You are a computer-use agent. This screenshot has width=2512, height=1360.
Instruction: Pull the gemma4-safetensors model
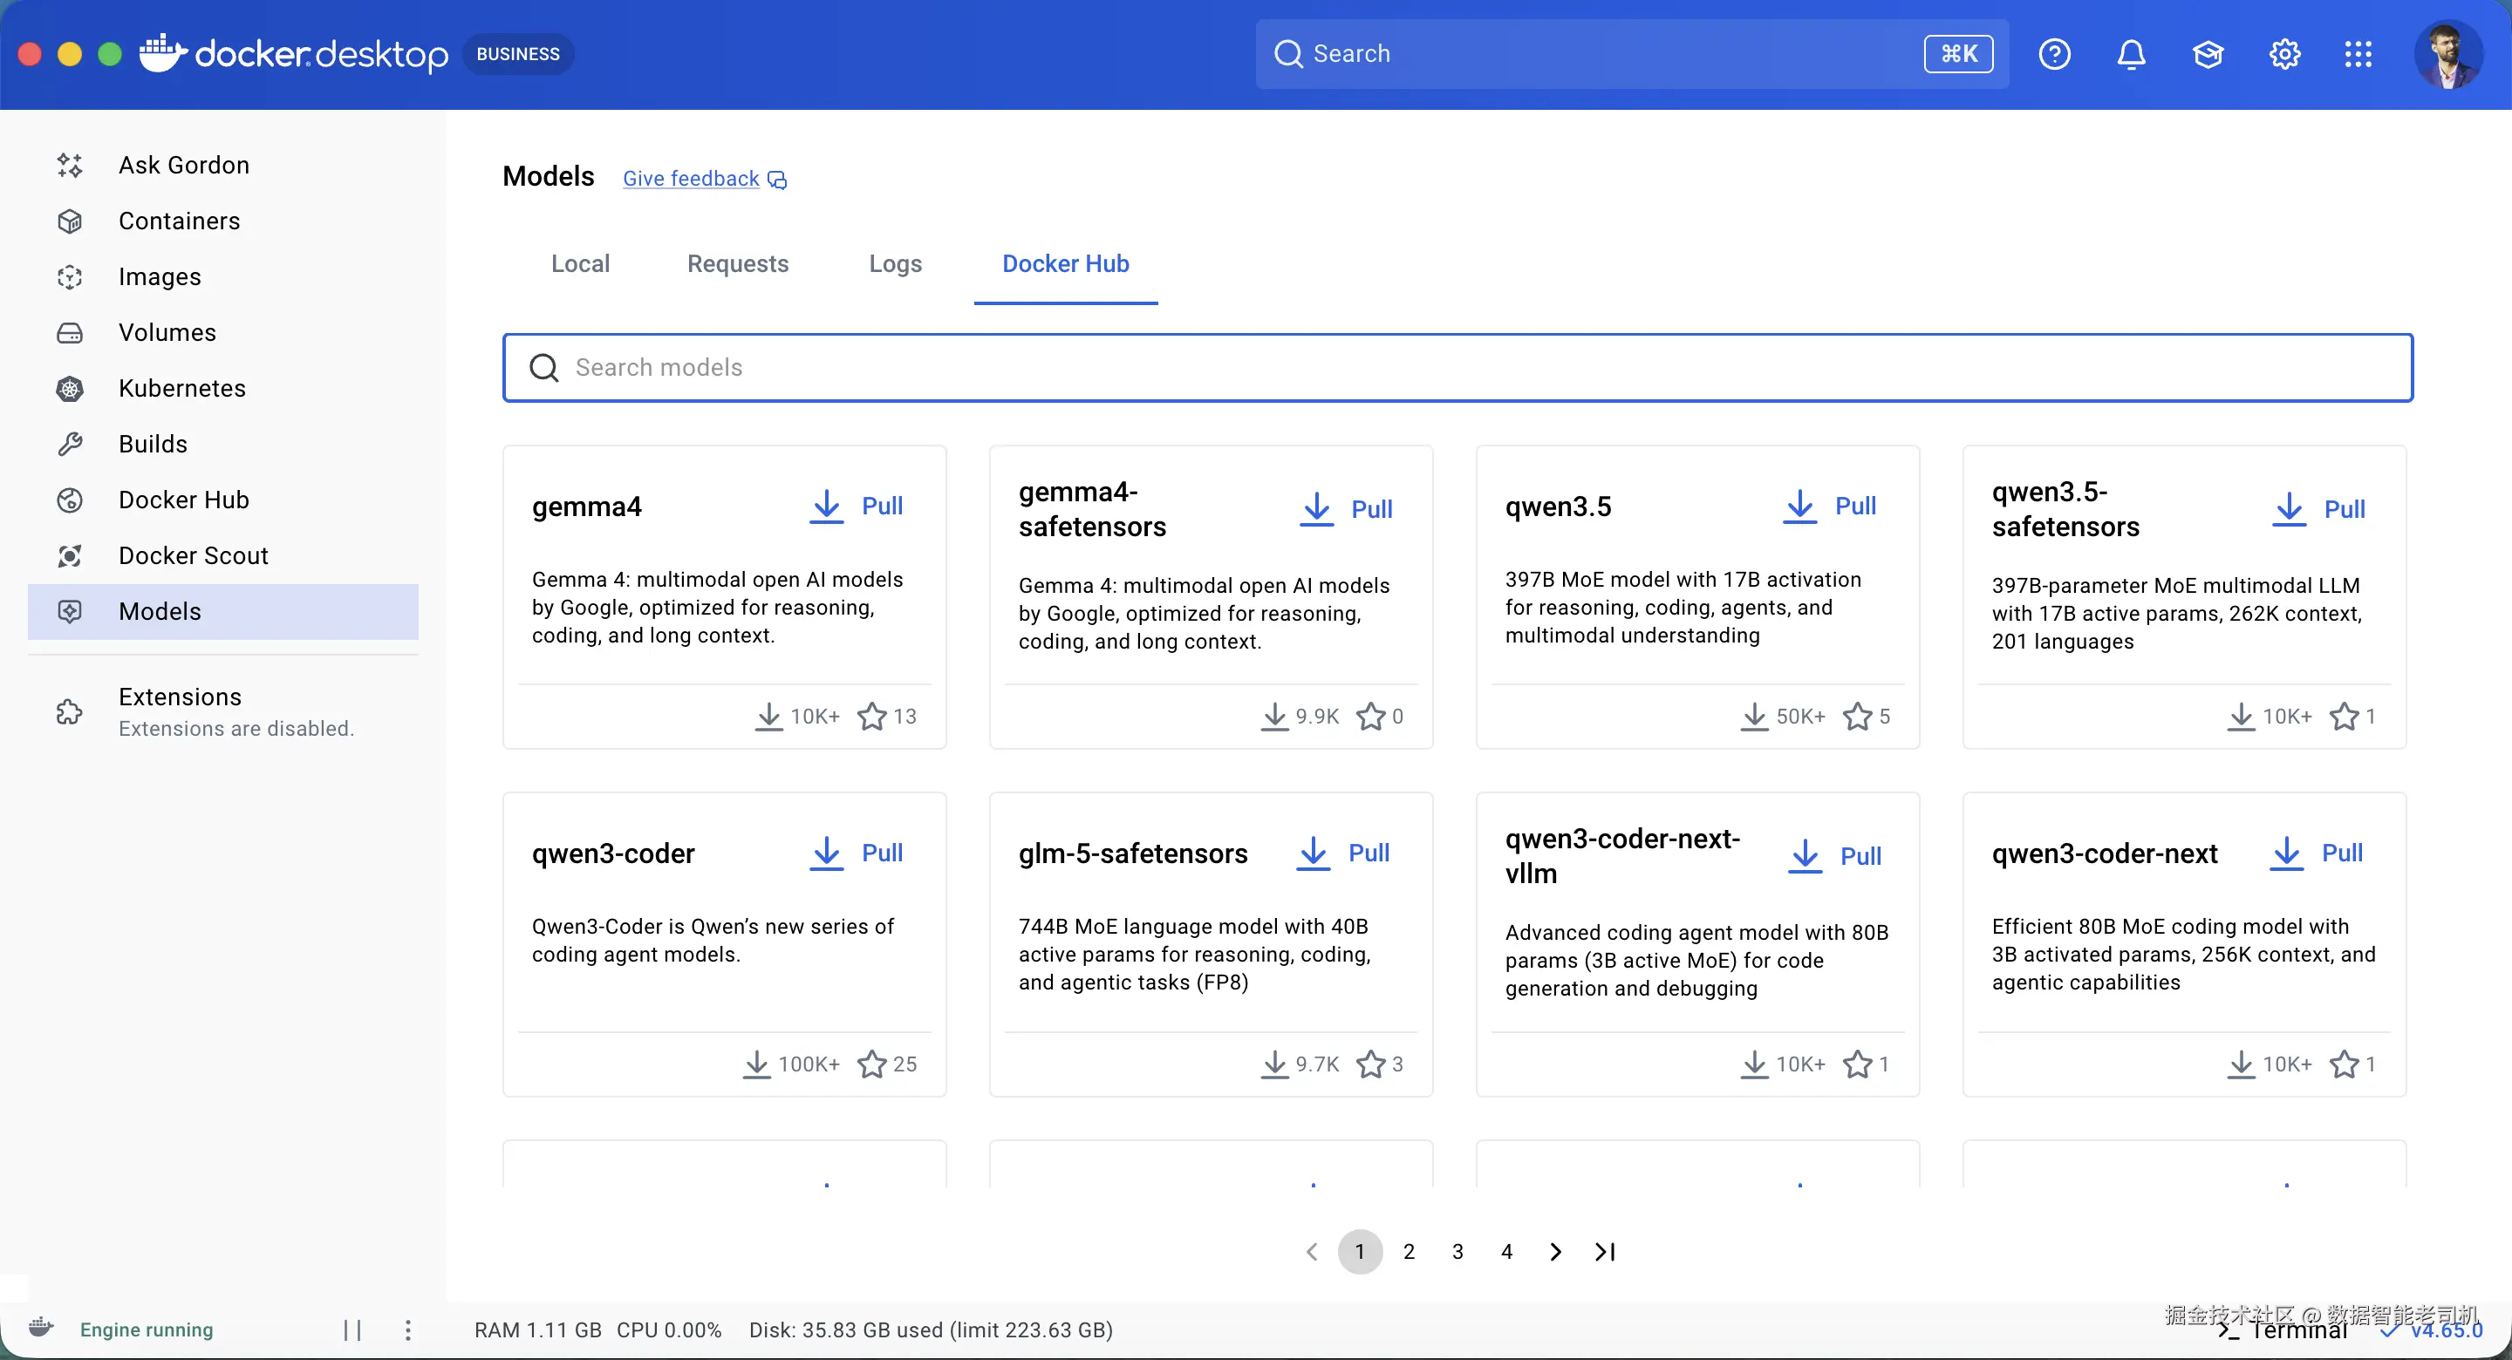pos(1346,509)
